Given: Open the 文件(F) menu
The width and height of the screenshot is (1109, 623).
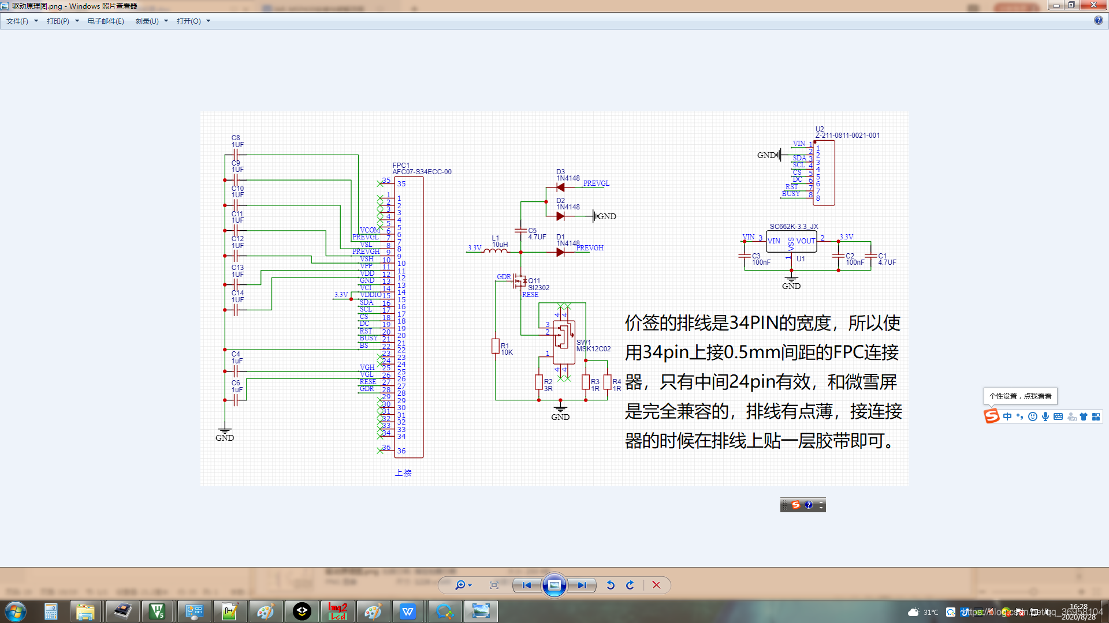Looking at the screenshot, I should click(x=21, y=21).
